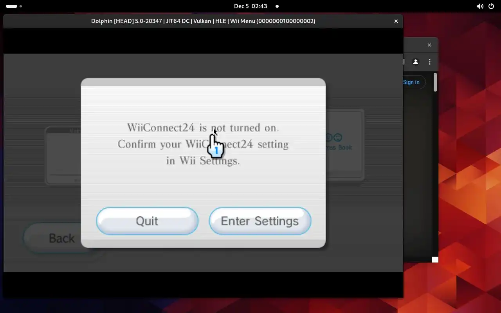
Task: Click the Quit button in the dialog
Action: click(147, 221)
